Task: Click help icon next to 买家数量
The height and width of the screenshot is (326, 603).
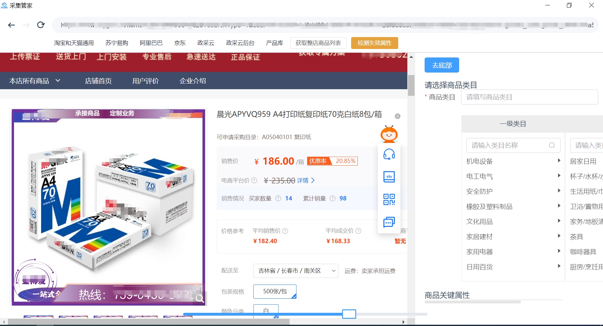Action: coord(278,198)
